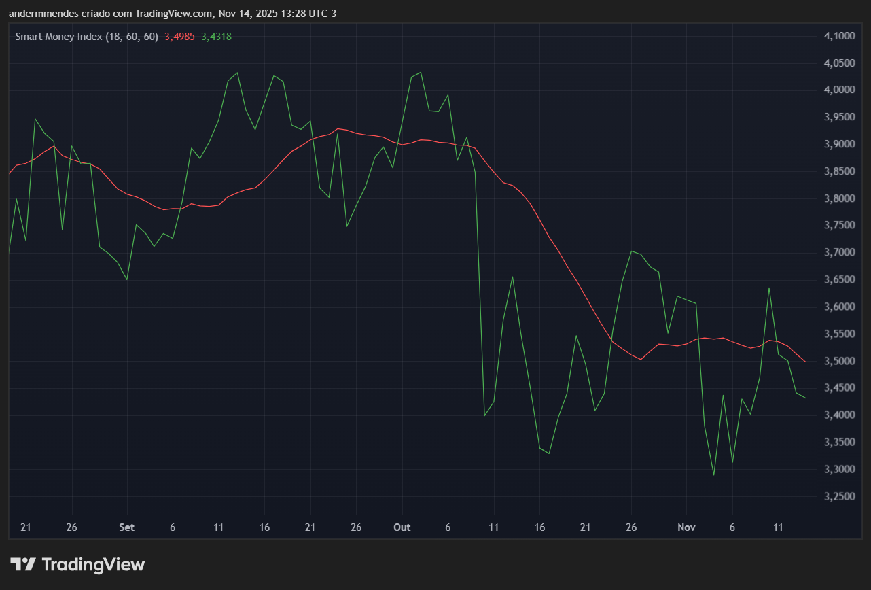Click the 11 date label near Nov
This screenshot has width=871, height=590.
[x=778, y=527]
